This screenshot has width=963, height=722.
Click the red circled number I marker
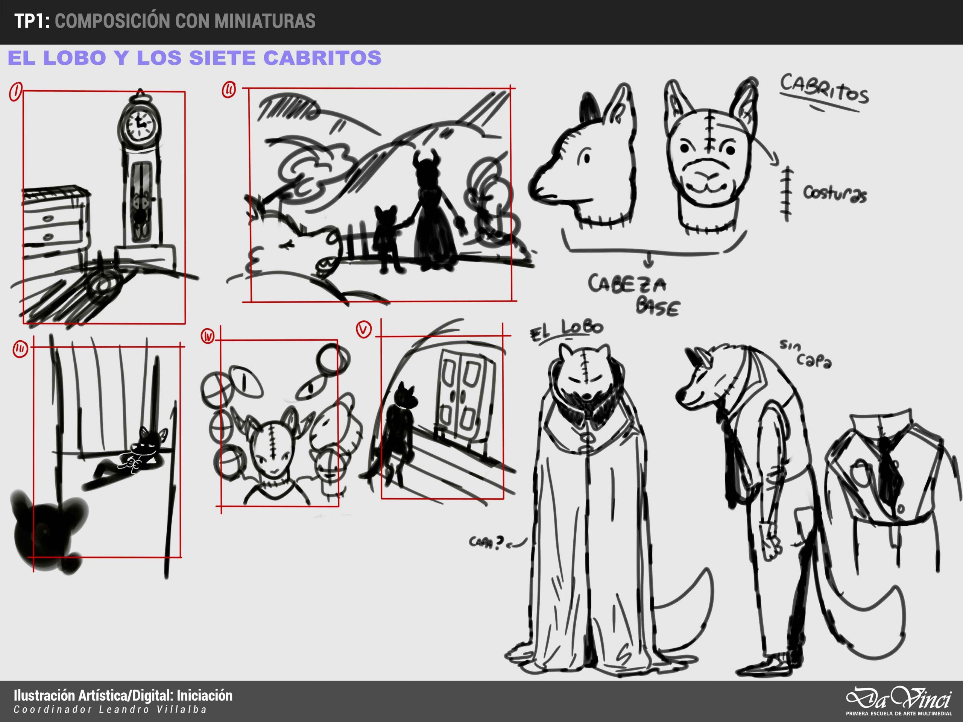pyautogui.click(x=15, y=92)
